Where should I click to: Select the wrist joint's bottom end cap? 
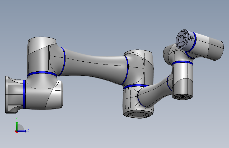182,97
